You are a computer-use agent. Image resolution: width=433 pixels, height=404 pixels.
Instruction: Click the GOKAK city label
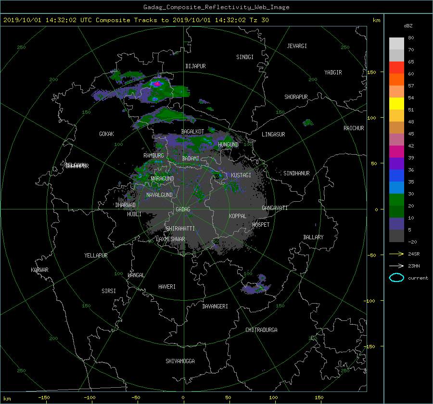[107, 134]
